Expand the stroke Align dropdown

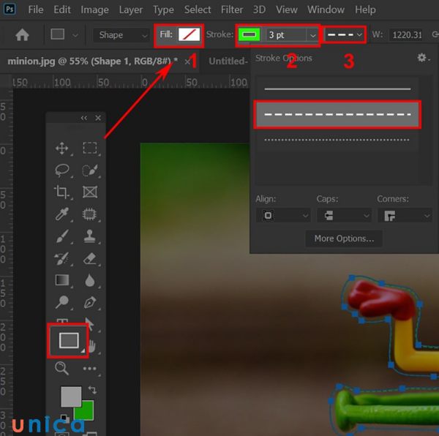coord(282,216)
